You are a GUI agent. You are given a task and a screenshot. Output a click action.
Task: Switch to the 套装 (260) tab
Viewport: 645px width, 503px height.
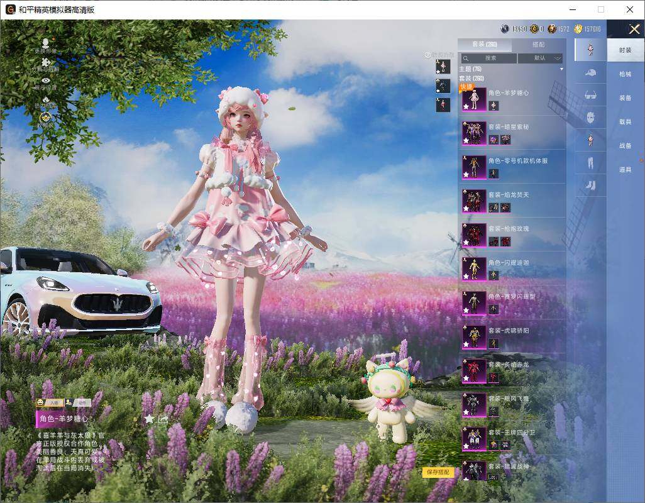pyautogui.click(x=485, y=45)
